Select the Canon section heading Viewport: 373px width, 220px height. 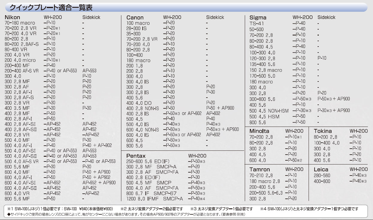(x=135, y=18)
